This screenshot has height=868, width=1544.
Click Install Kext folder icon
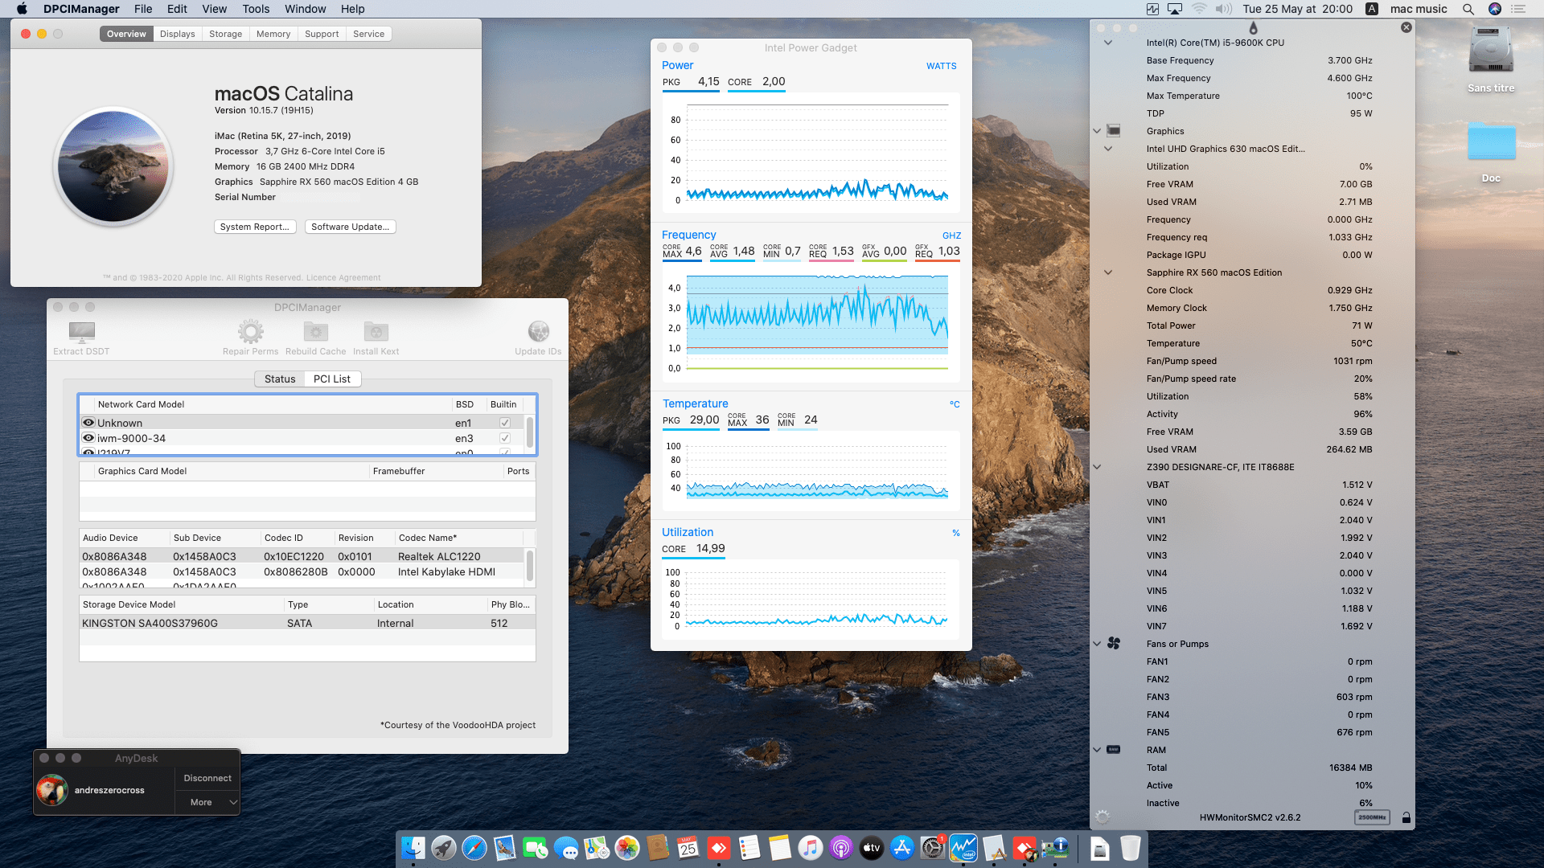click(376, 331)
